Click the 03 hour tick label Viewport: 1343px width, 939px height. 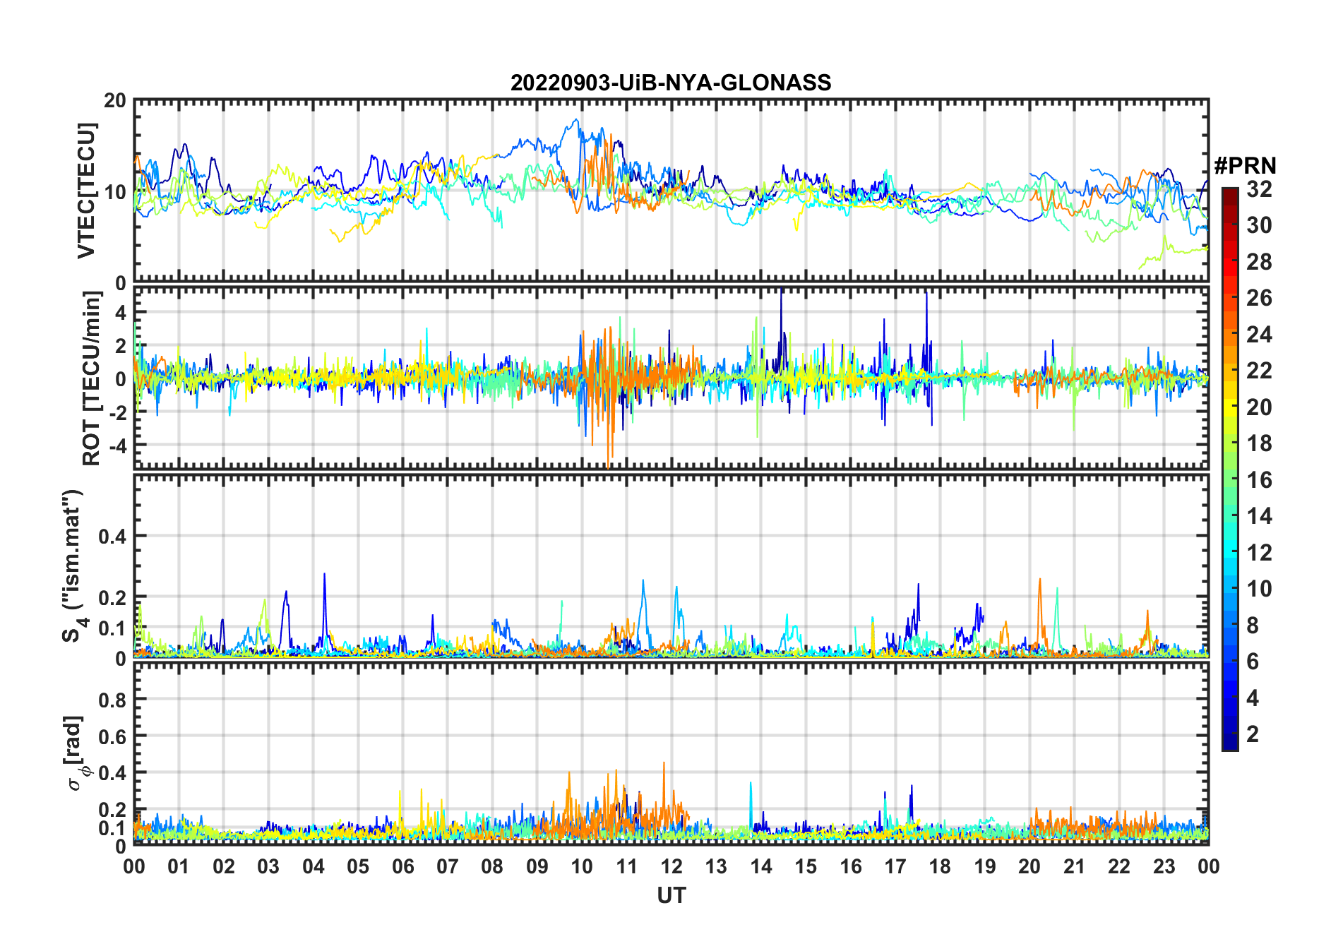[x=268, y=866]
